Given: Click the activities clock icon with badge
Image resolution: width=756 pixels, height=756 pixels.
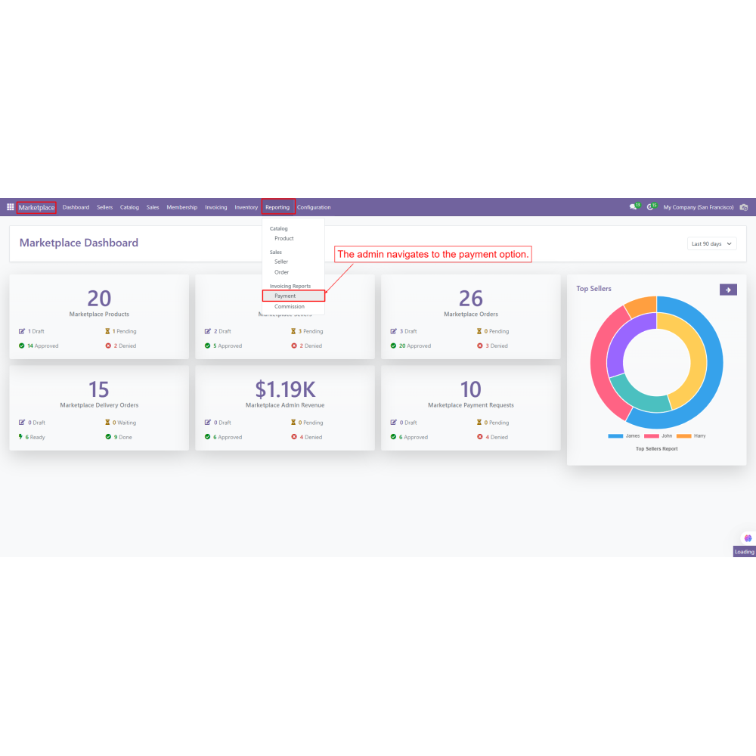Looking at the screenshot, I should [x=651, y=207].
